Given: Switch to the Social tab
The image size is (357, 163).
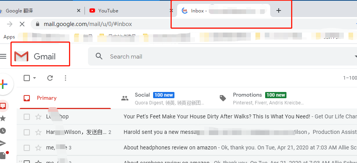Looking at the screenshot, I should tap(163, 98).
